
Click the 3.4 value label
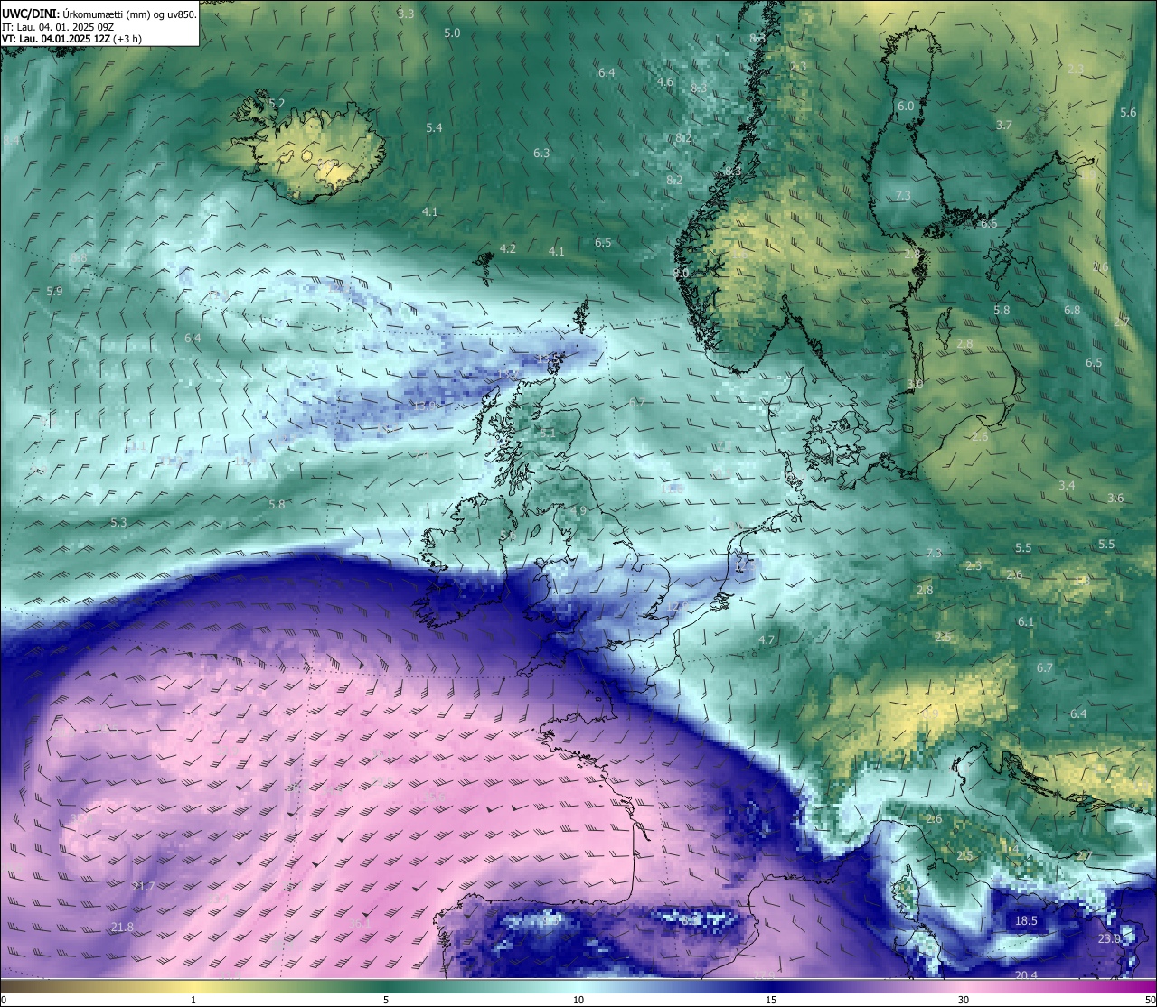pyautogui.click(x=1067, y=486)
